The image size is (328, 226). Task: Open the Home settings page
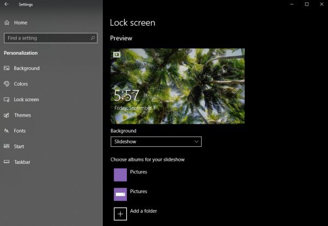[x=21, y=22]
